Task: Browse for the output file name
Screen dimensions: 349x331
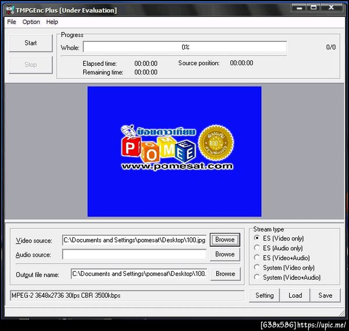Action: tap(225, 274)
